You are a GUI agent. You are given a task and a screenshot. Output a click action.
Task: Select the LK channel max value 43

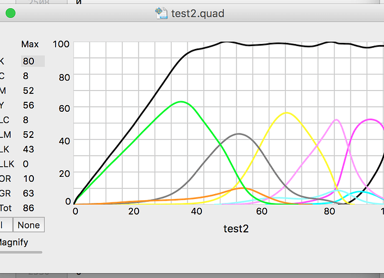(29, 149)
